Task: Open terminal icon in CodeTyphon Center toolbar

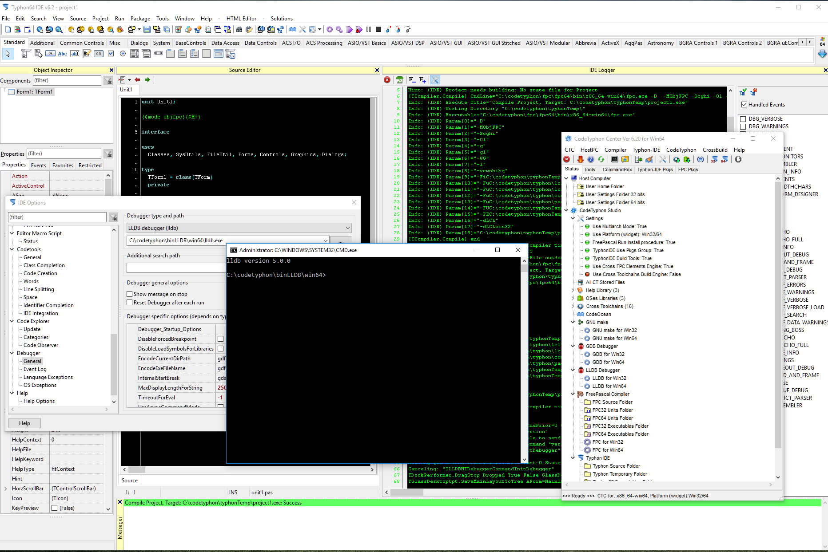Action: click(615, 159)
